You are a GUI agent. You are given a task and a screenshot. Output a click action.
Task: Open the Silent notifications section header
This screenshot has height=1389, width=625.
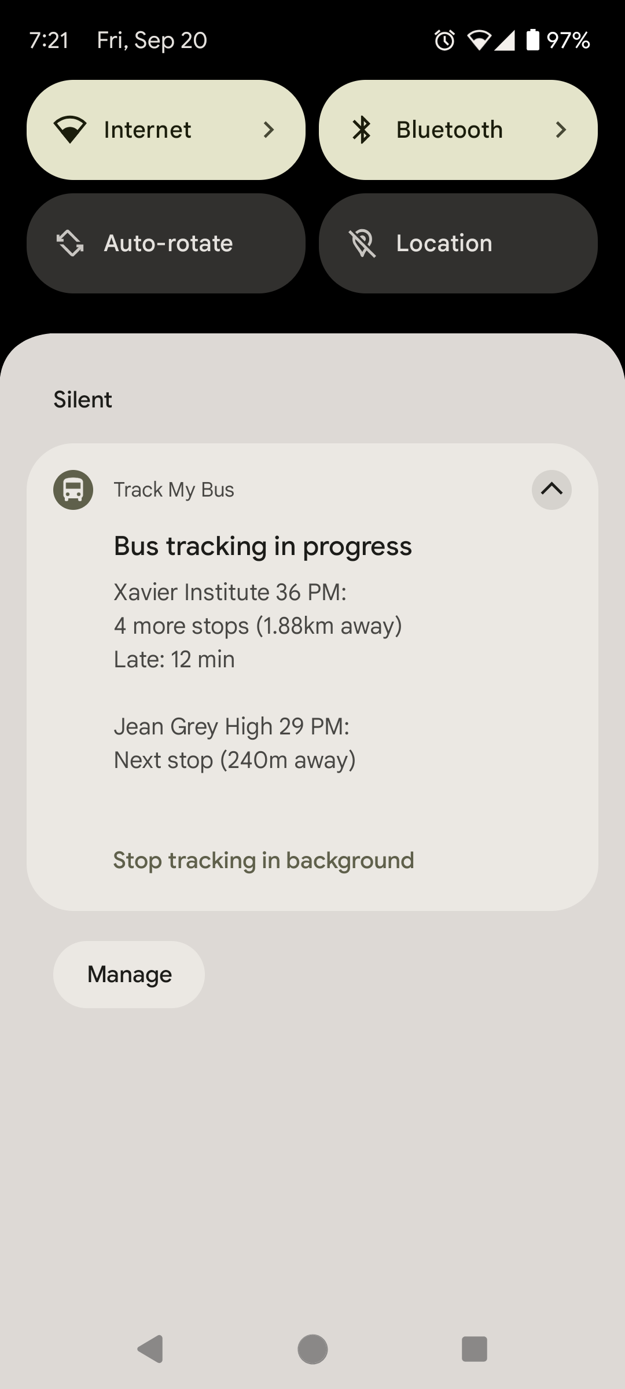(83, 399)
